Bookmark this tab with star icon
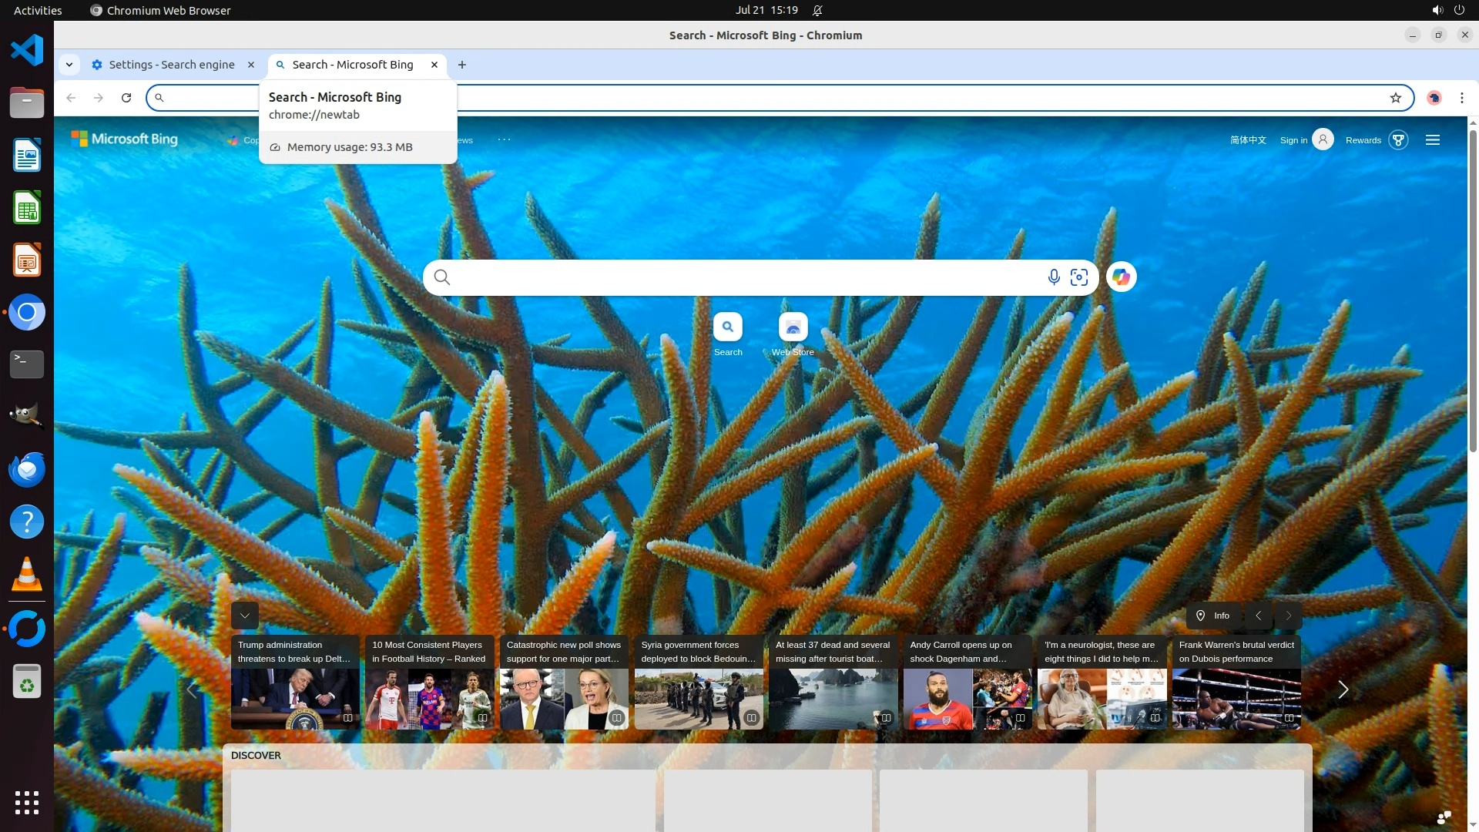This screenshot has height=832, width=1479. coord(1395,98)
